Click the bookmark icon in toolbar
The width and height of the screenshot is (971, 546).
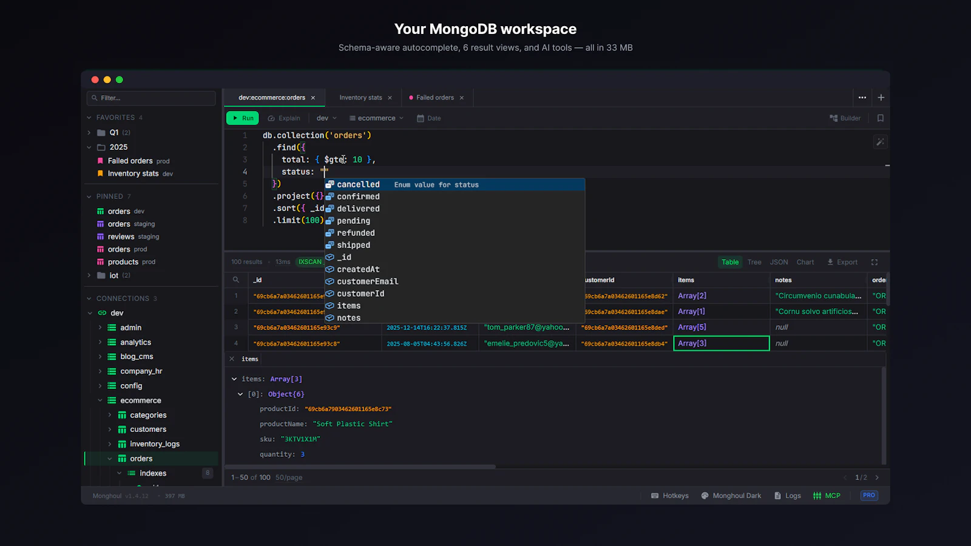click(x=881, y=118)
